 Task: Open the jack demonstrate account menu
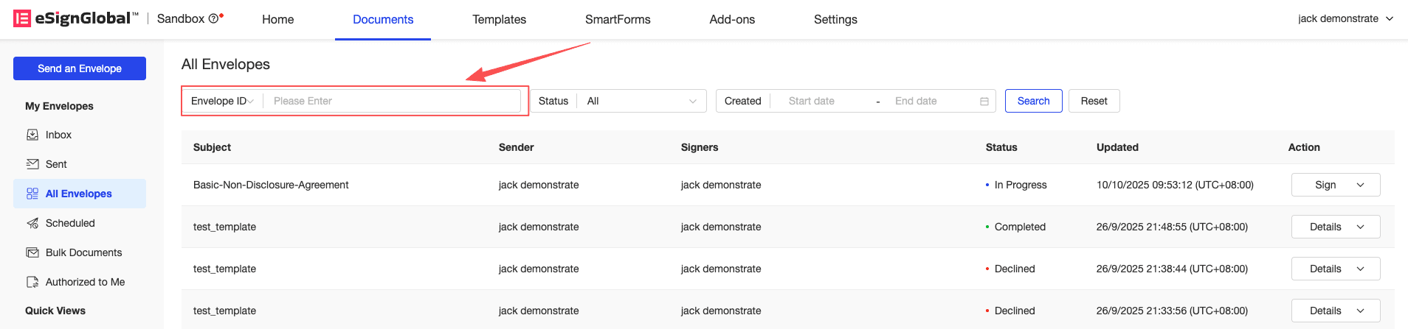click(1345, 19)
